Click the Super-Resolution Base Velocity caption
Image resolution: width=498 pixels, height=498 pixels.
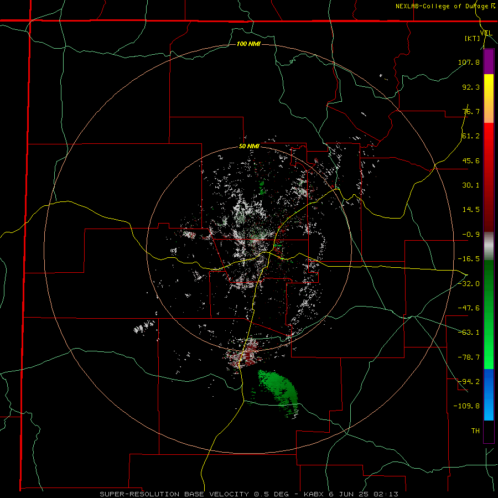(x=248, y=494)
